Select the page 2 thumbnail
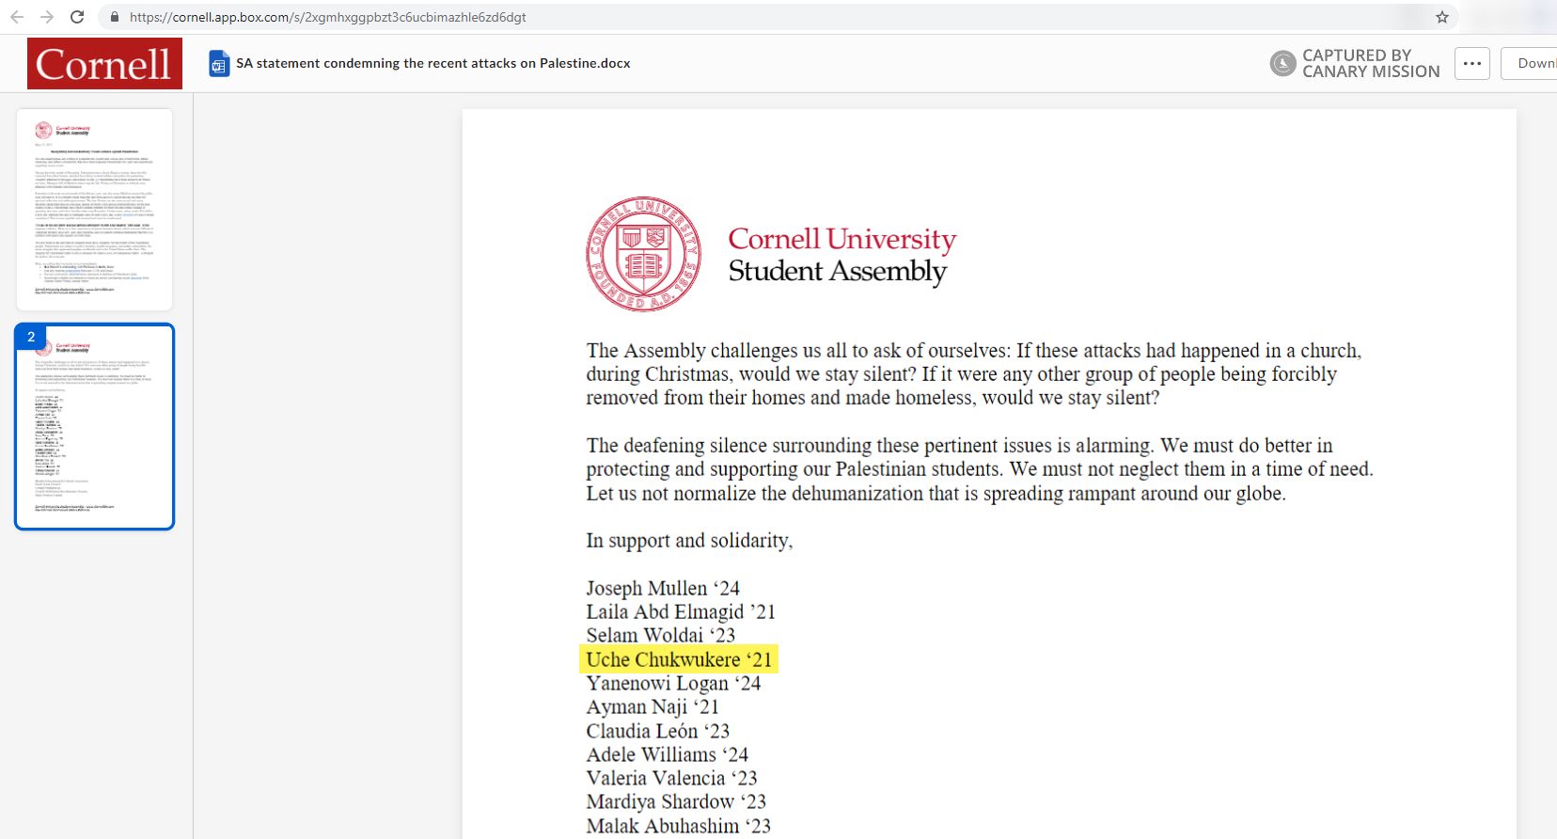The image size is (1557, 839). coord(94,426)
